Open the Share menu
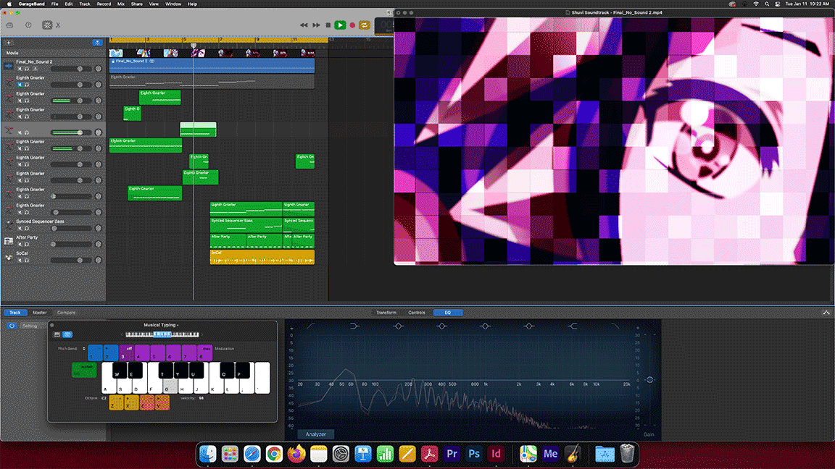Image resolution: width=835 pixels, height=469 pixels. tap(137, 4)
